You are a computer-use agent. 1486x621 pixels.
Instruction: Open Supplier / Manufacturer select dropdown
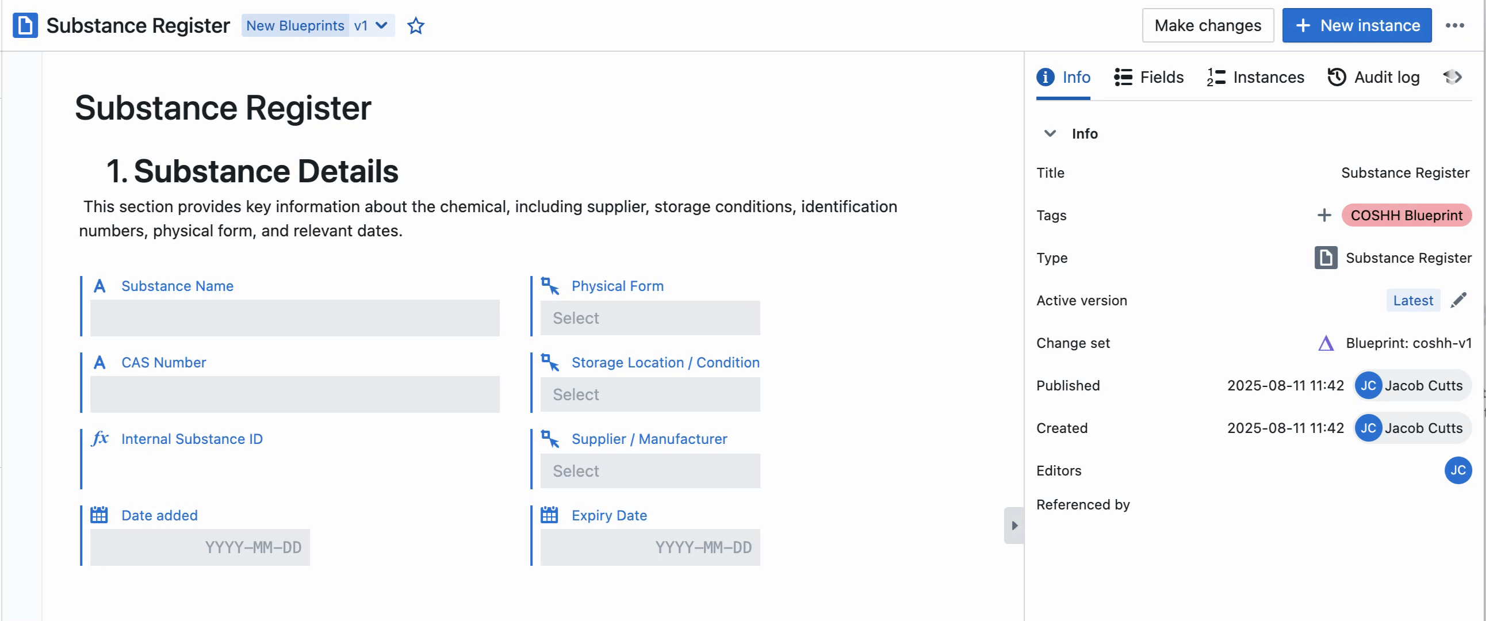tap(649, 470)
